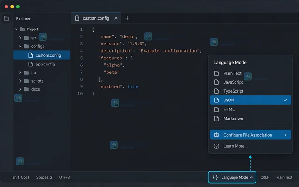
Task: Collapse the Project folder chevron
Action: tap(17, 29)
